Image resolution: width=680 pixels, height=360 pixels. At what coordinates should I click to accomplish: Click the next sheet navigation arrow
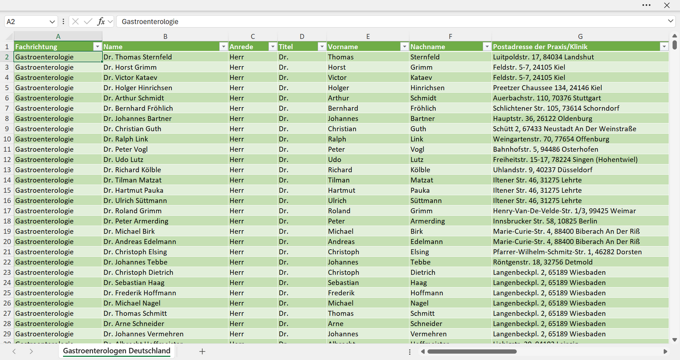click(x=31, y=352)
